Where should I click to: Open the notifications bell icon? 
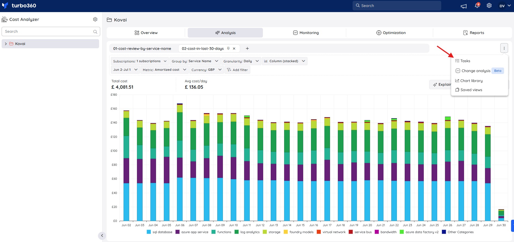[x=477, y=5]
